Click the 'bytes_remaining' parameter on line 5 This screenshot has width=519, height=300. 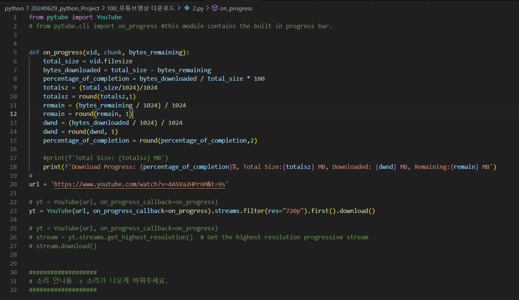pyautogui.click(x=156, y=52)
